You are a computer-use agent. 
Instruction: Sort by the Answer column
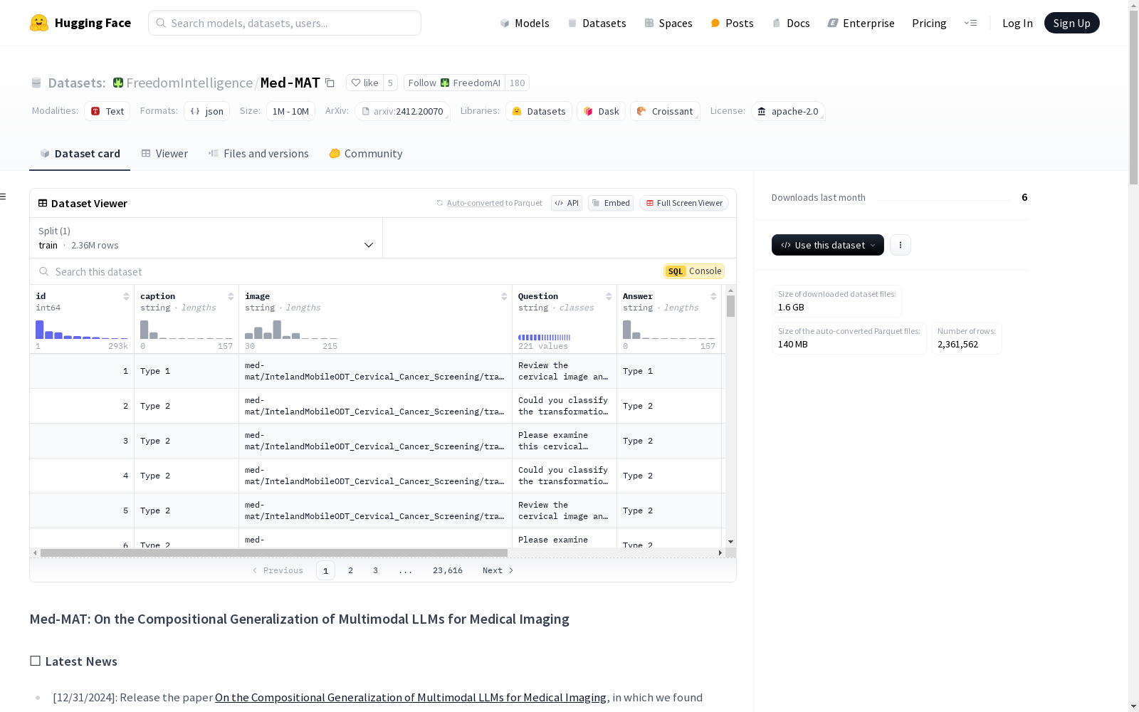point(713,296)
